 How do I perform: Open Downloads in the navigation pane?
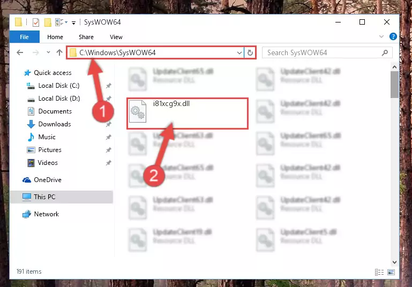[x=55, y=124]
